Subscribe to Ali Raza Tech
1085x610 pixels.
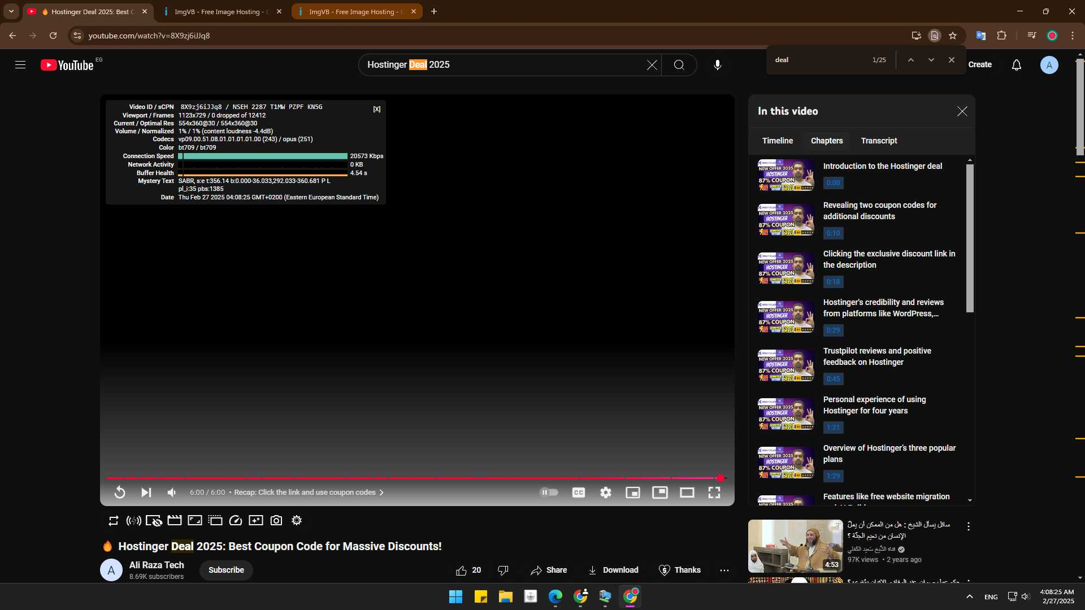pos(226,570)
